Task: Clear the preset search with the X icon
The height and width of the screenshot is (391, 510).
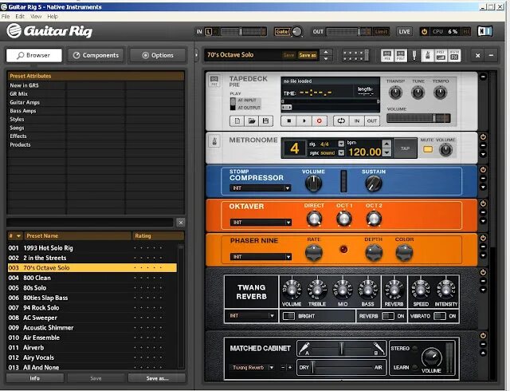Action: [x=181, y=223]
